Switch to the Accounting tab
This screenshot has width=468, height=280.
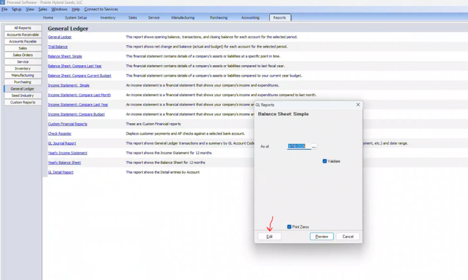click(250, 17)
